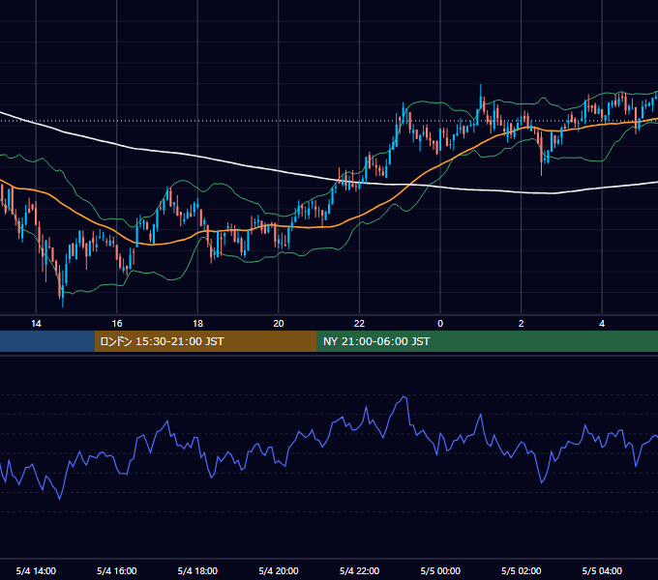Select the NY 21:00-06:00 JST session band
The image size is (658, 580).
487,341
